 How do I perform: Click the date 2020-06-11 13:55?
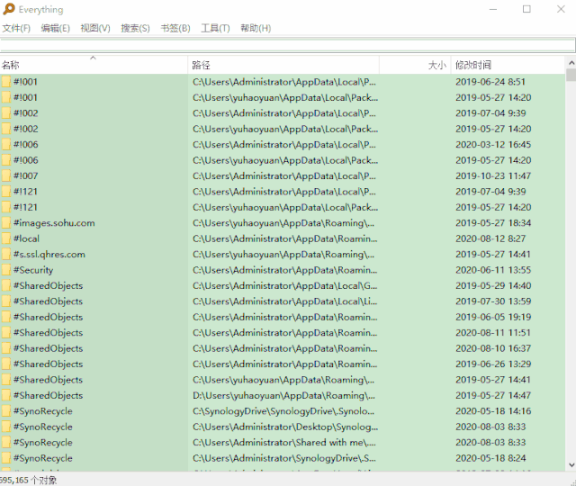pyautogui.click(x=493, y=270)
